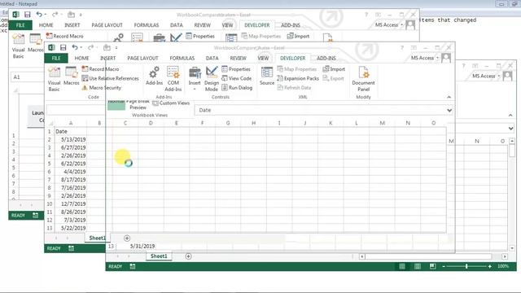Open Macro Security settings
Image resolution: width=521 pixels, height=293 pixels.
click(x=102, y=88)
